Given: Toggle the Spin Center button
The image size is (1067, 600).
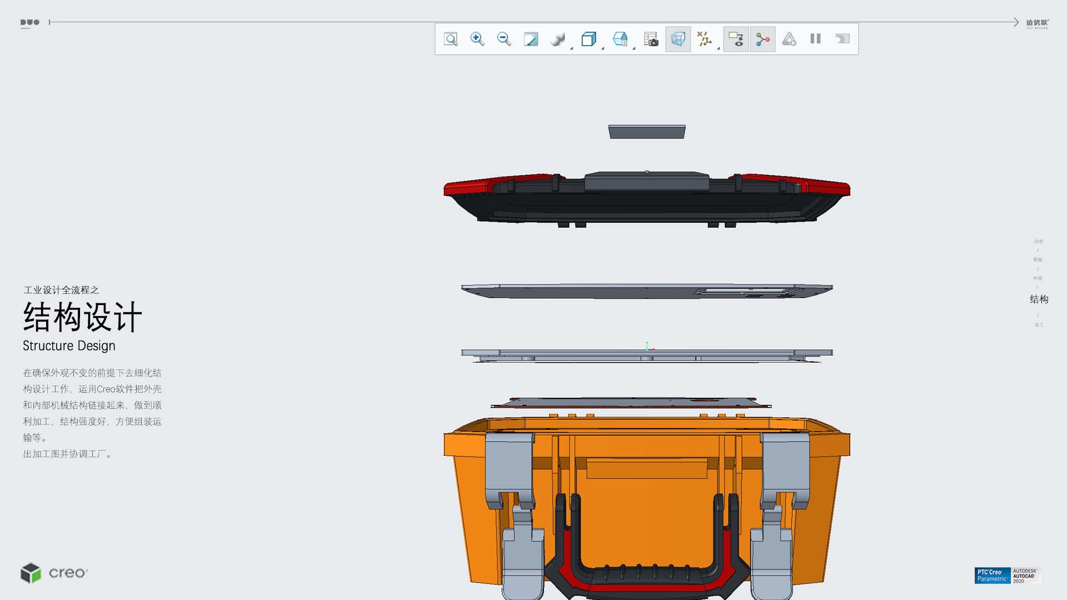Looking at the screenshot, I should 762,39.
